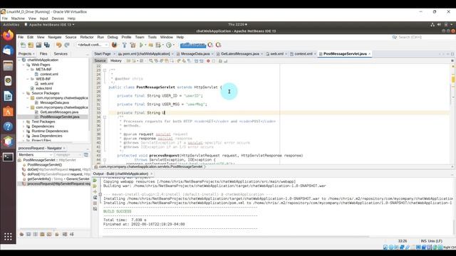
Task: Click the browser selection icon in toolbar
Action: tap(114, 45)
